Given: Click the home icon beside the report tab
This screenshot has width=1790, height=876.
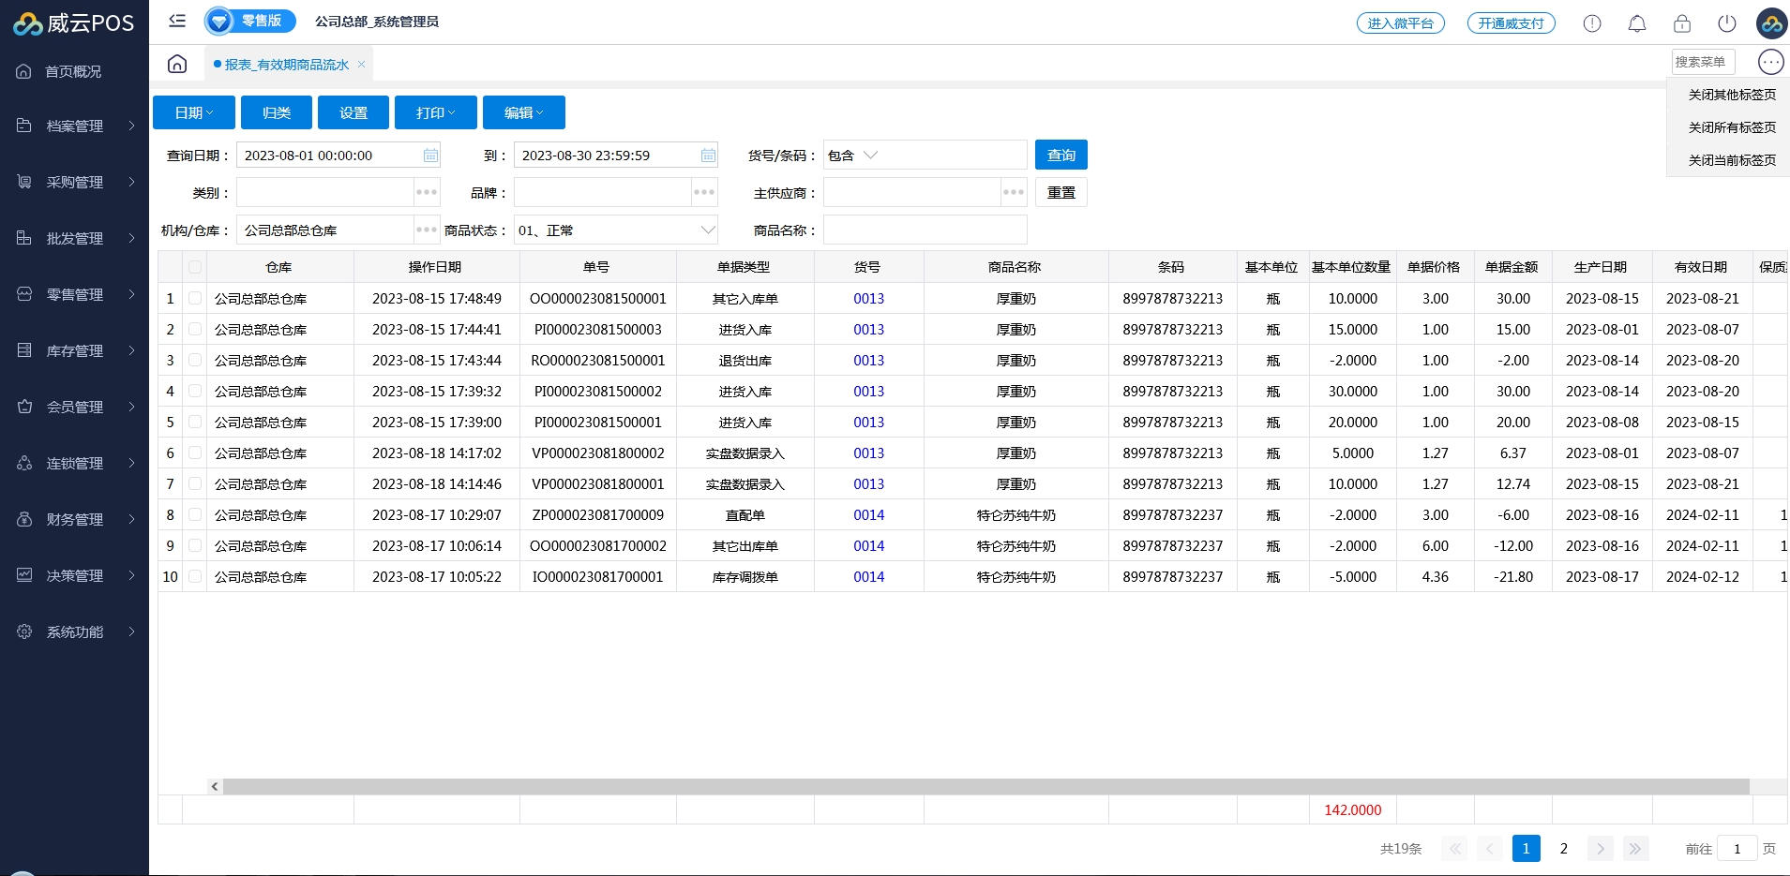Looking at the screenshot, I should point(177,64).
